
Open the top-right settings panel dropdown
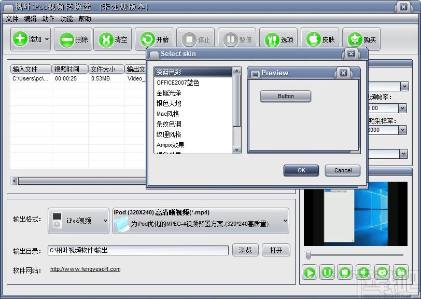[404, 87]
